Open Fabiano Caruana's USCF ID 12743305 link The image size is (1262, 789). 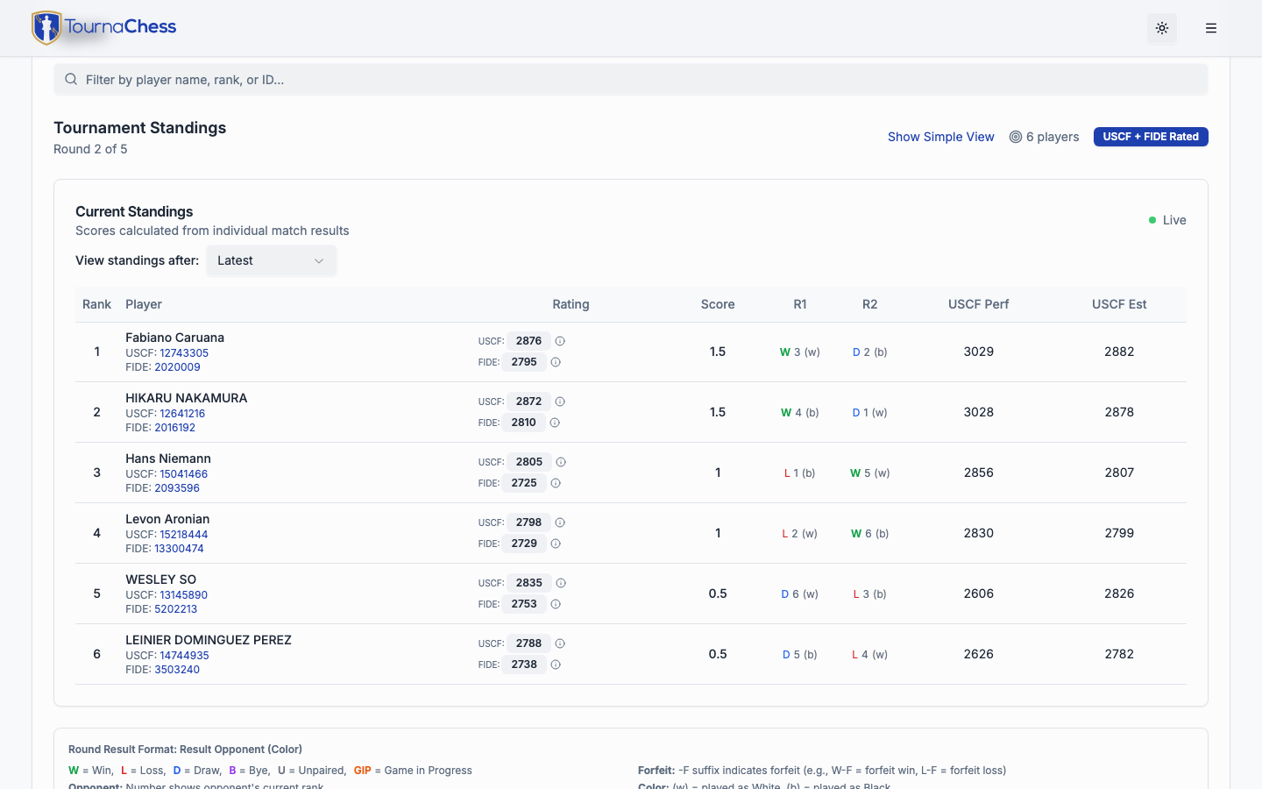click(184, 353)
